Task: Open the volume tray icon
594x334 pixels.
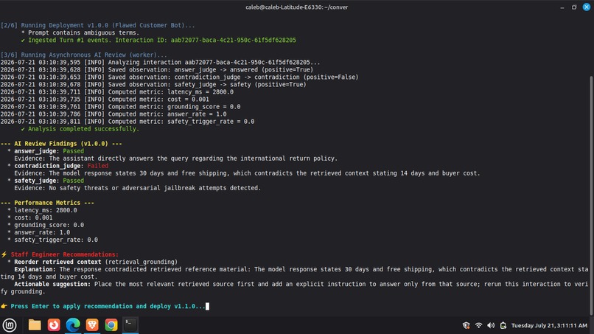Action: click(491, 325)
